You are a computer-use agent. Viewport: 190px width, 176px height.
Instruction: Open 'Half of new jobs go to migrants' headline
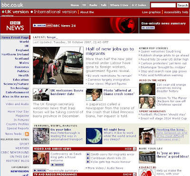[x=110, y=51]
